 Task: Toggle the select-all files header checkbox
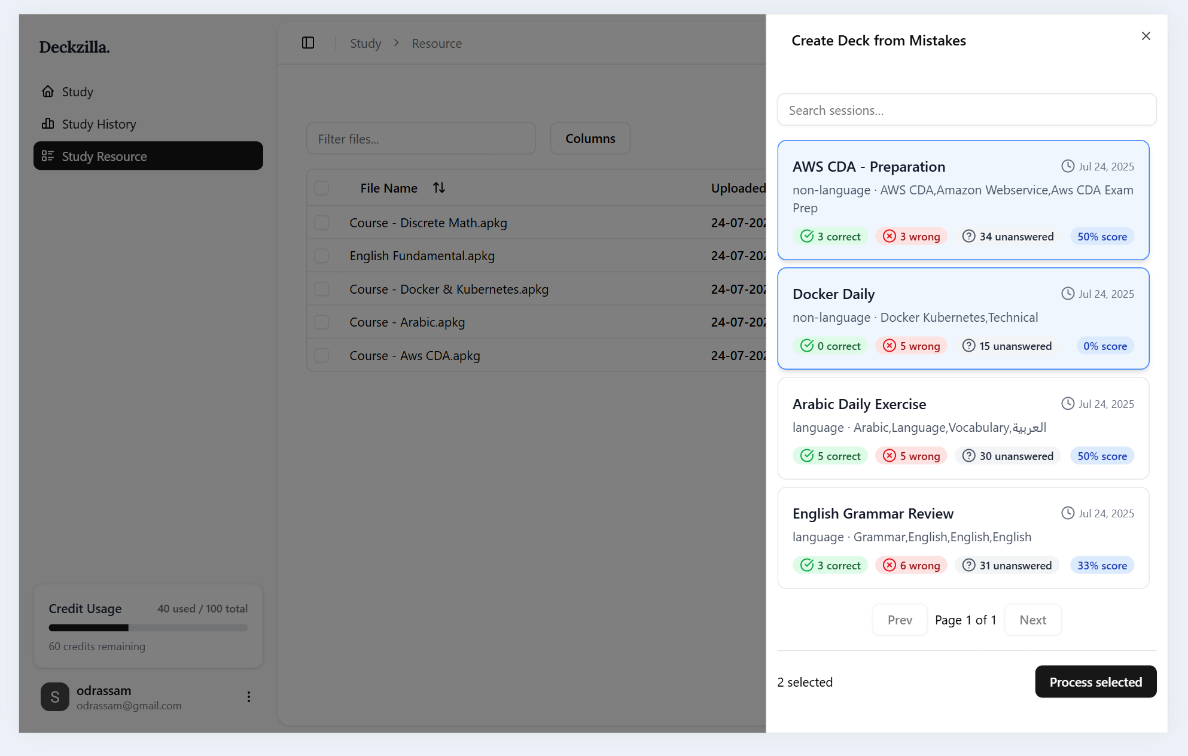[x=322, y=188]
